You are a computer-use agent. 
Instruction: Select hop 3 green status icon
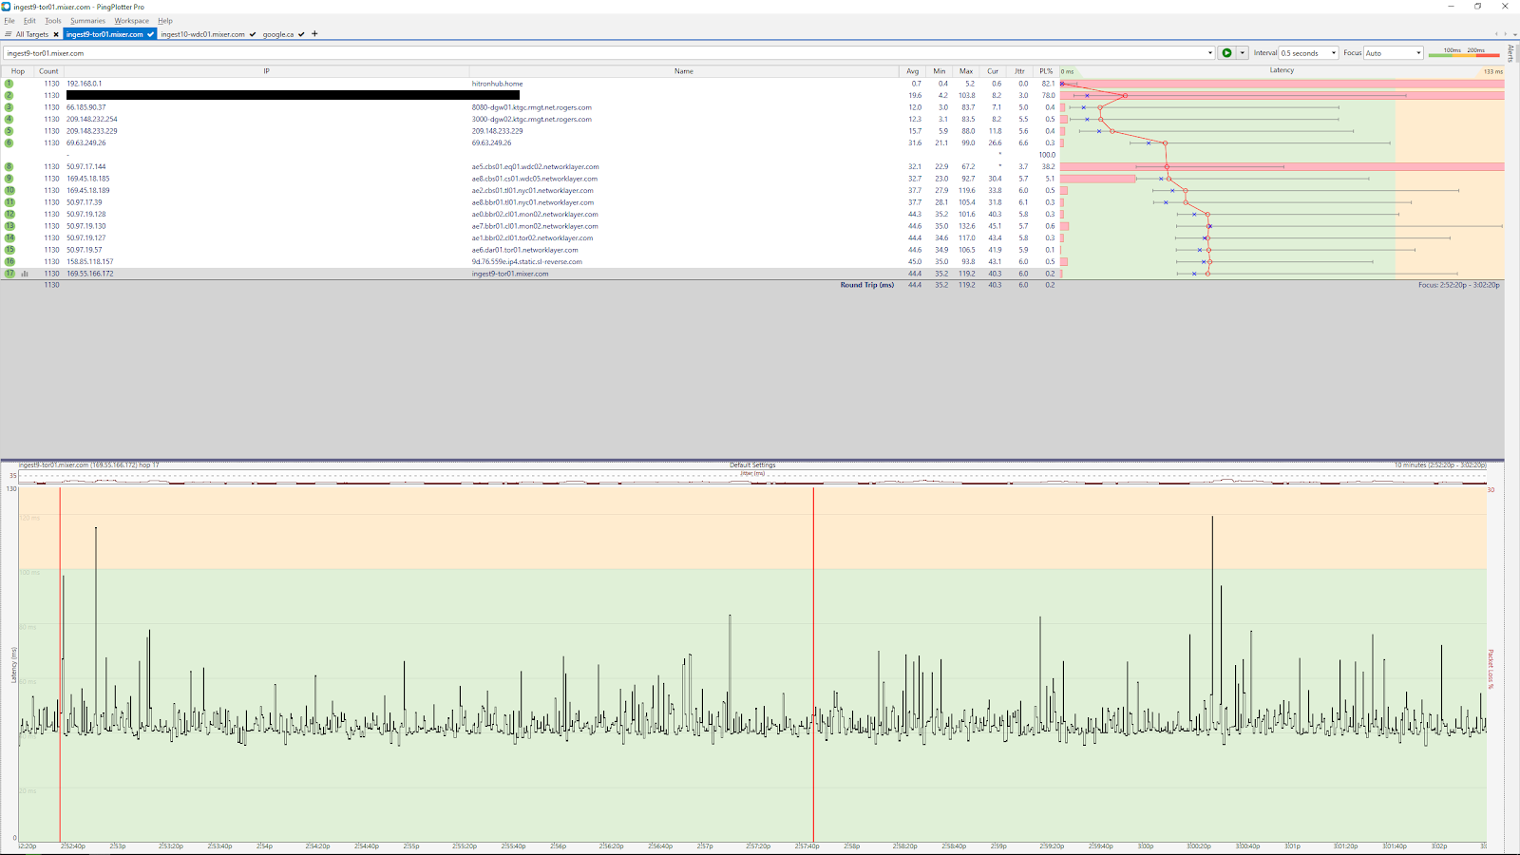(9, 107)
